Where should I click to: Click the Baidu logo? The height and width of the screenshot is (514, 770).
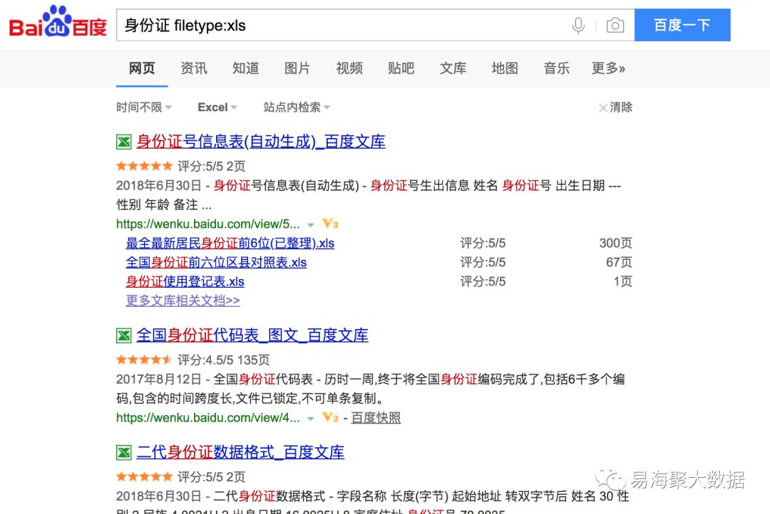[58, 22]
